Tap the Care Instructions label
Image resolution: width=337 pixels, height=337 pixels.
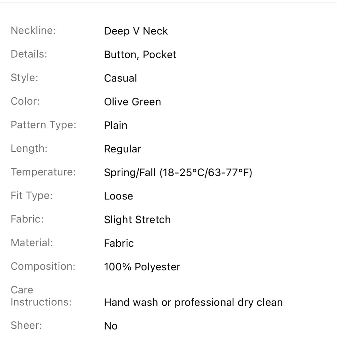tap(41, 296)
